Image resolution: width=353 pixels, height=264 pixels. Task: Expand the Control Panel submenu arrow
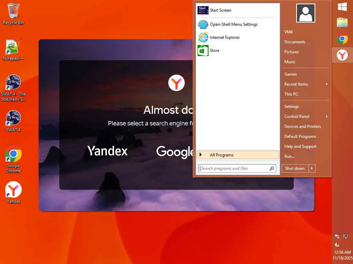coord(326,116)
